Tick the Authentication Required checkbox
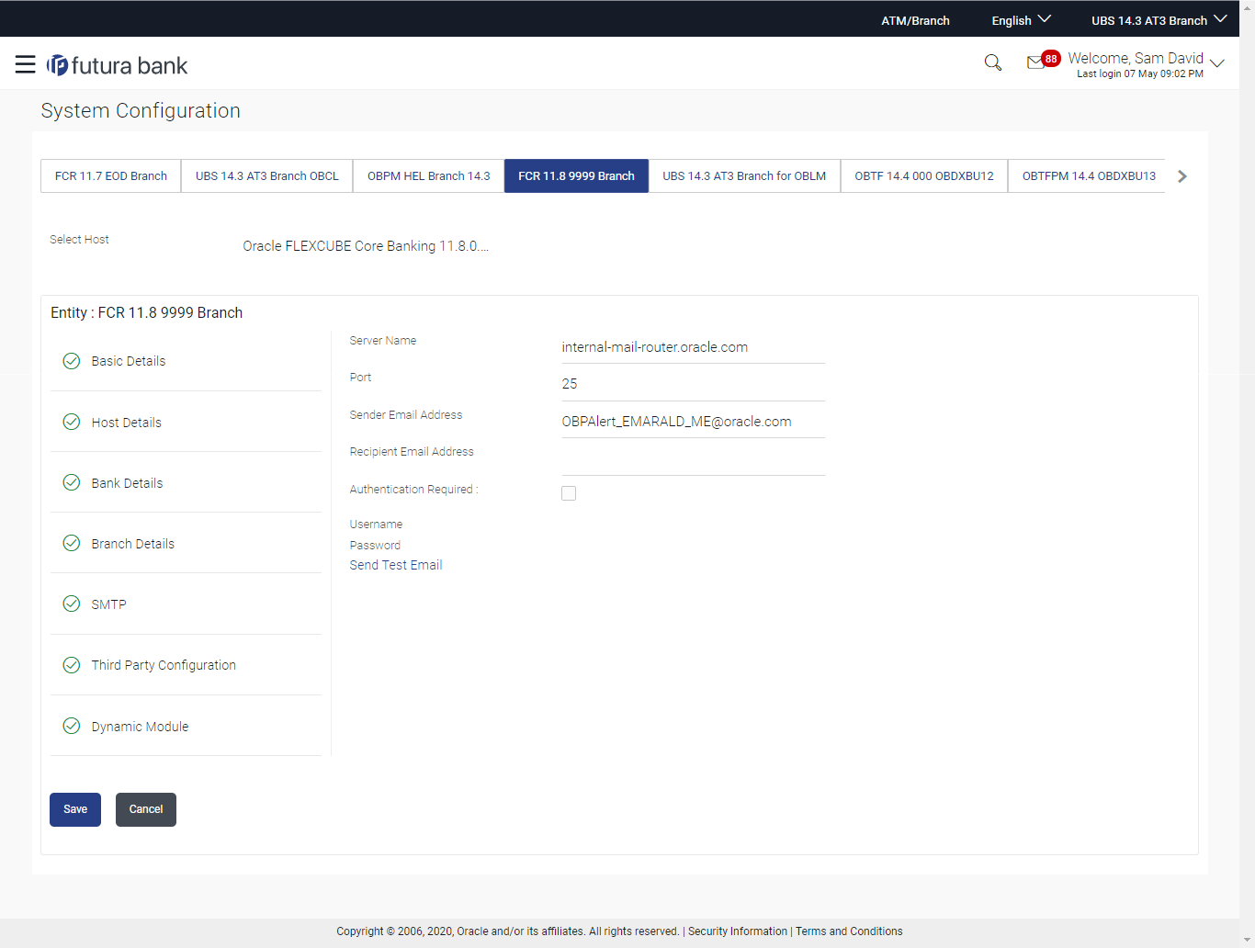Image resolution: width=1255 pixels, height=948 pixels. (x=569, y=493)
